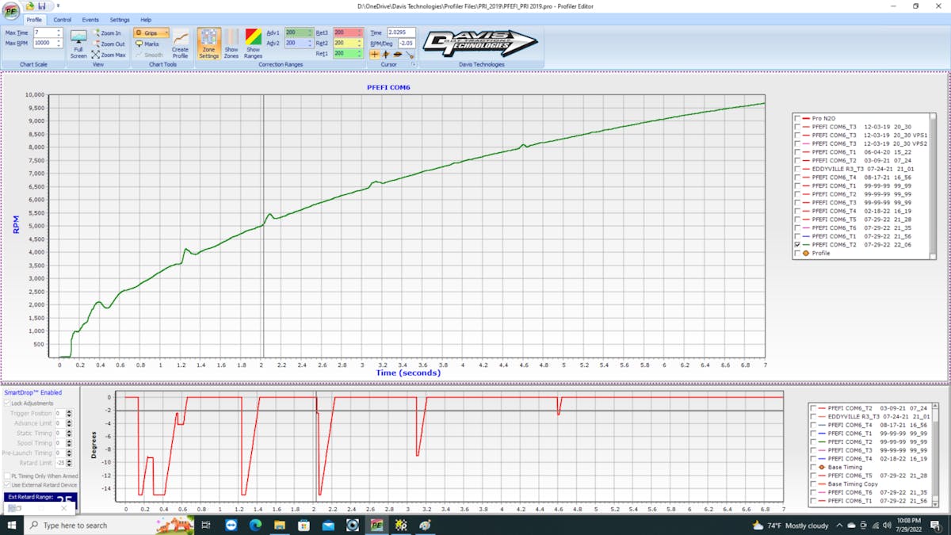
Task: Click the Max RPM input field
Action: click(x=44, y=43)
